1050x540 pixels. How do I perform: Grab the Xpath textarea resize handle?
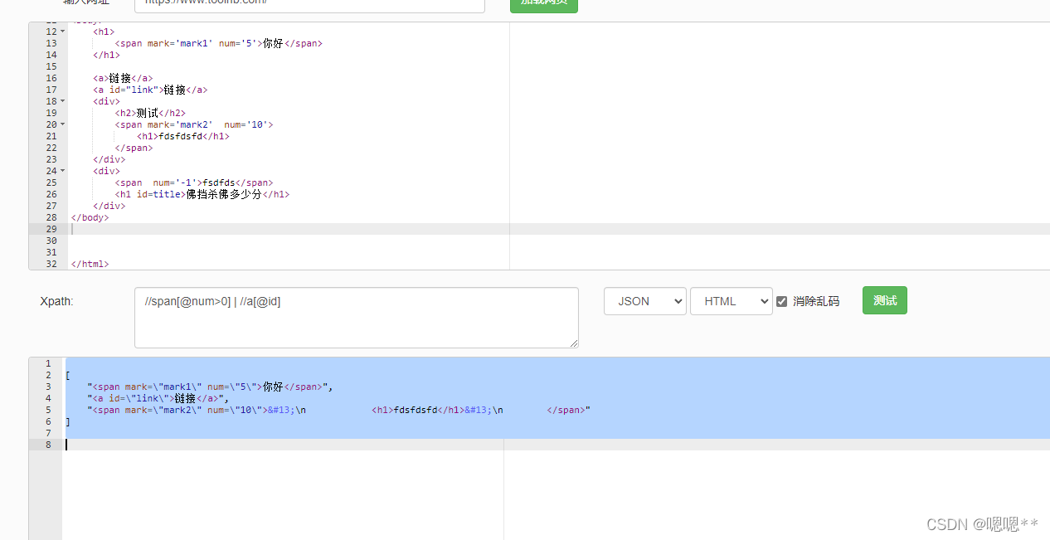pyautogui.click(x=574, y=343)
